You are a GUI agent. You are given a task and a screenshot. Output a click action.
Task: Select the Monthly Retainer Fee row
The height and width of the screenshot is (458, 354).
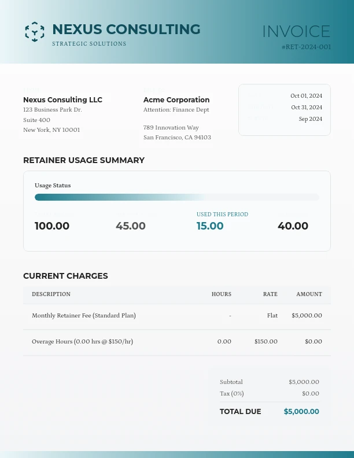pyautogui.click(x=84, y=316)
